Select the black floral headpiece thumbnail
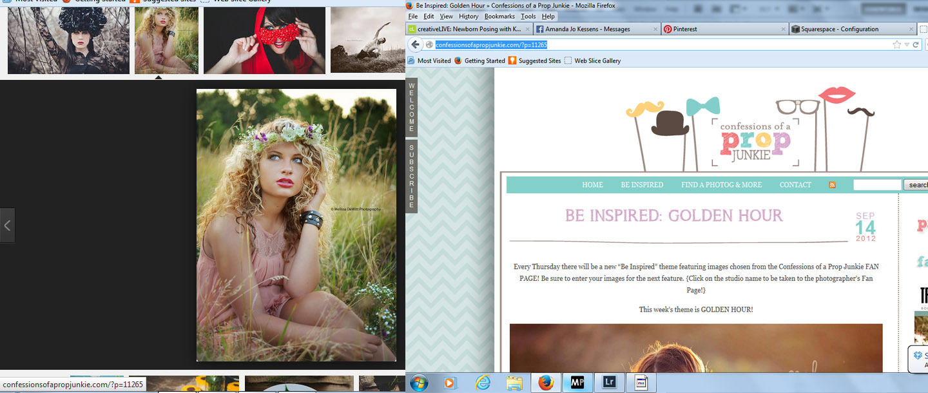Image resolution: width=928 pixels, height=393 pixels. coord(68,41)
